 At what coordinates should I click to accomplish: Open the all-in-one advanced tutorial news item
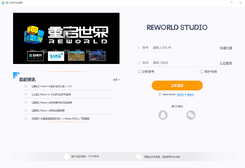coord(60,119)
